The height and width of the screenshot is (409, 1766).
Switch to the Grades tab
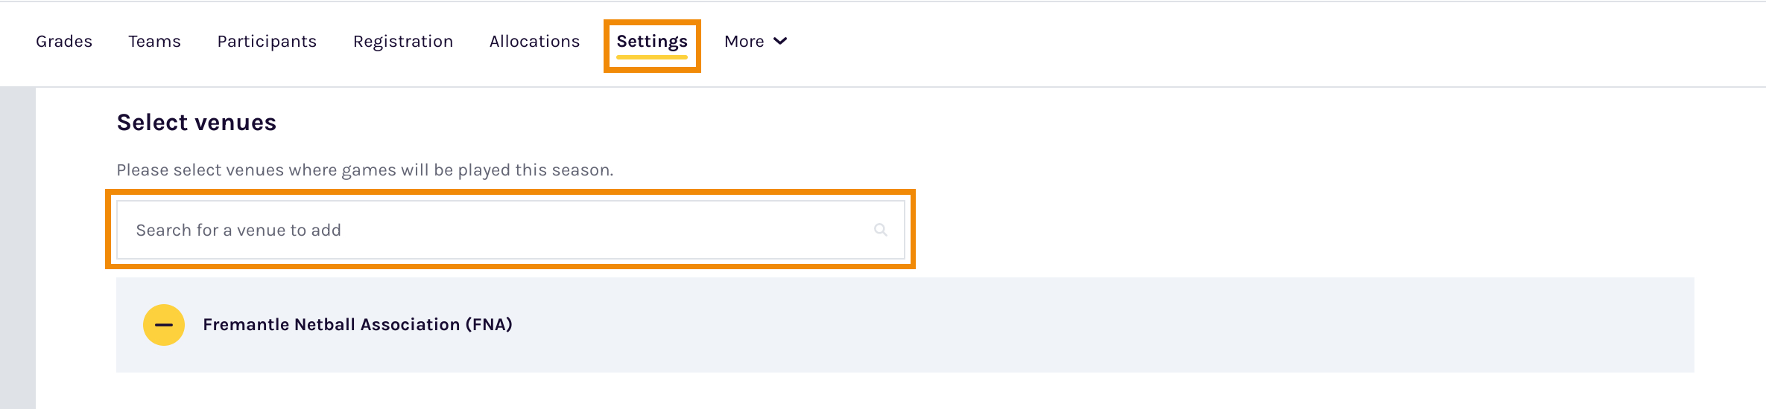tap(64, 41)
